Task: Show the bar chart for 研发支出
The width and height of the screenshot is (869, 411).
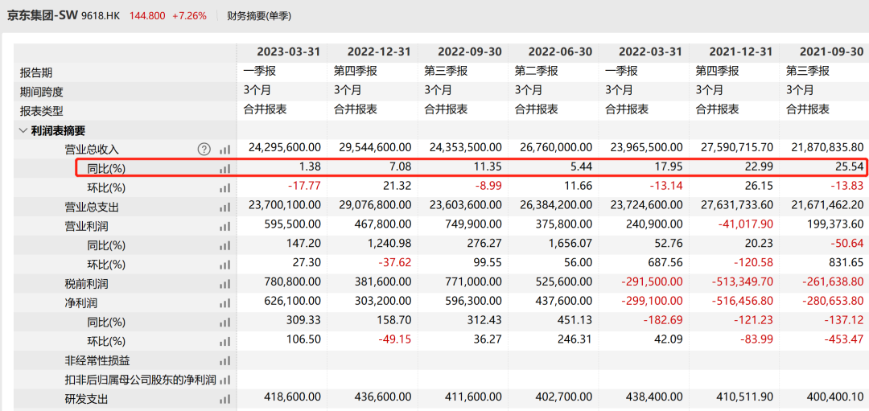Action: coord(224,399)
